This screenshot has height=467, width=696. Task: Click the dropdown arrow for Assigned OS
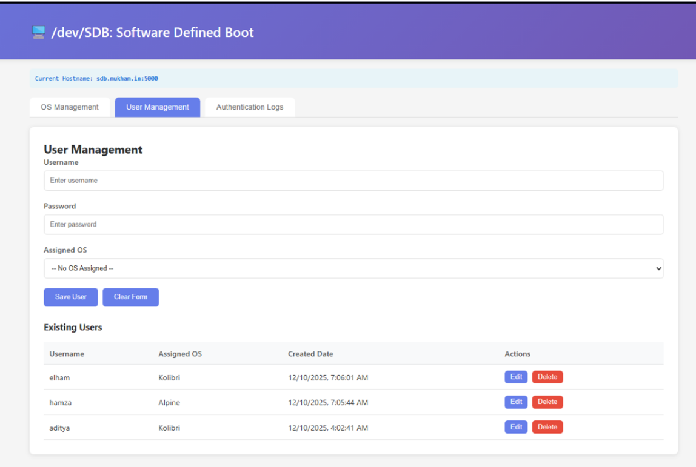pos(658,269)
